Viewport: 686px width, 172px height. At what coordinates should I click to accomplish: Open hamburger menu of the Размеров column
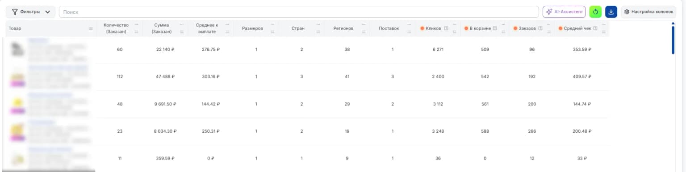[272, 32]
